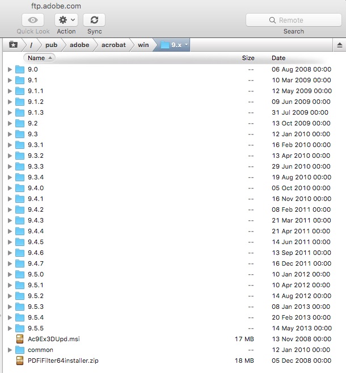This screenshot has width=346, height=373.
Task: Click the 17 MB size value
Action: (244, 339)
